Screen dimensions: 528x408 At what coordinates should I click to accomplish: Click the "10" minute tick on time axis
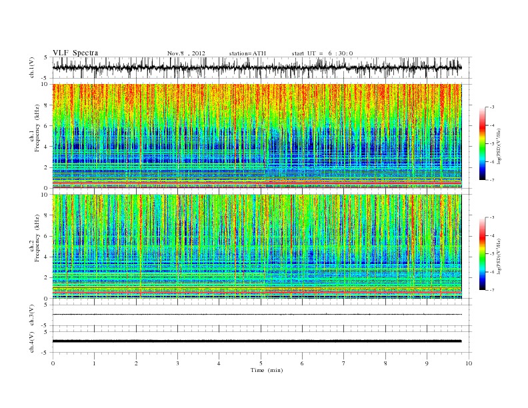[x=469, y=363]
